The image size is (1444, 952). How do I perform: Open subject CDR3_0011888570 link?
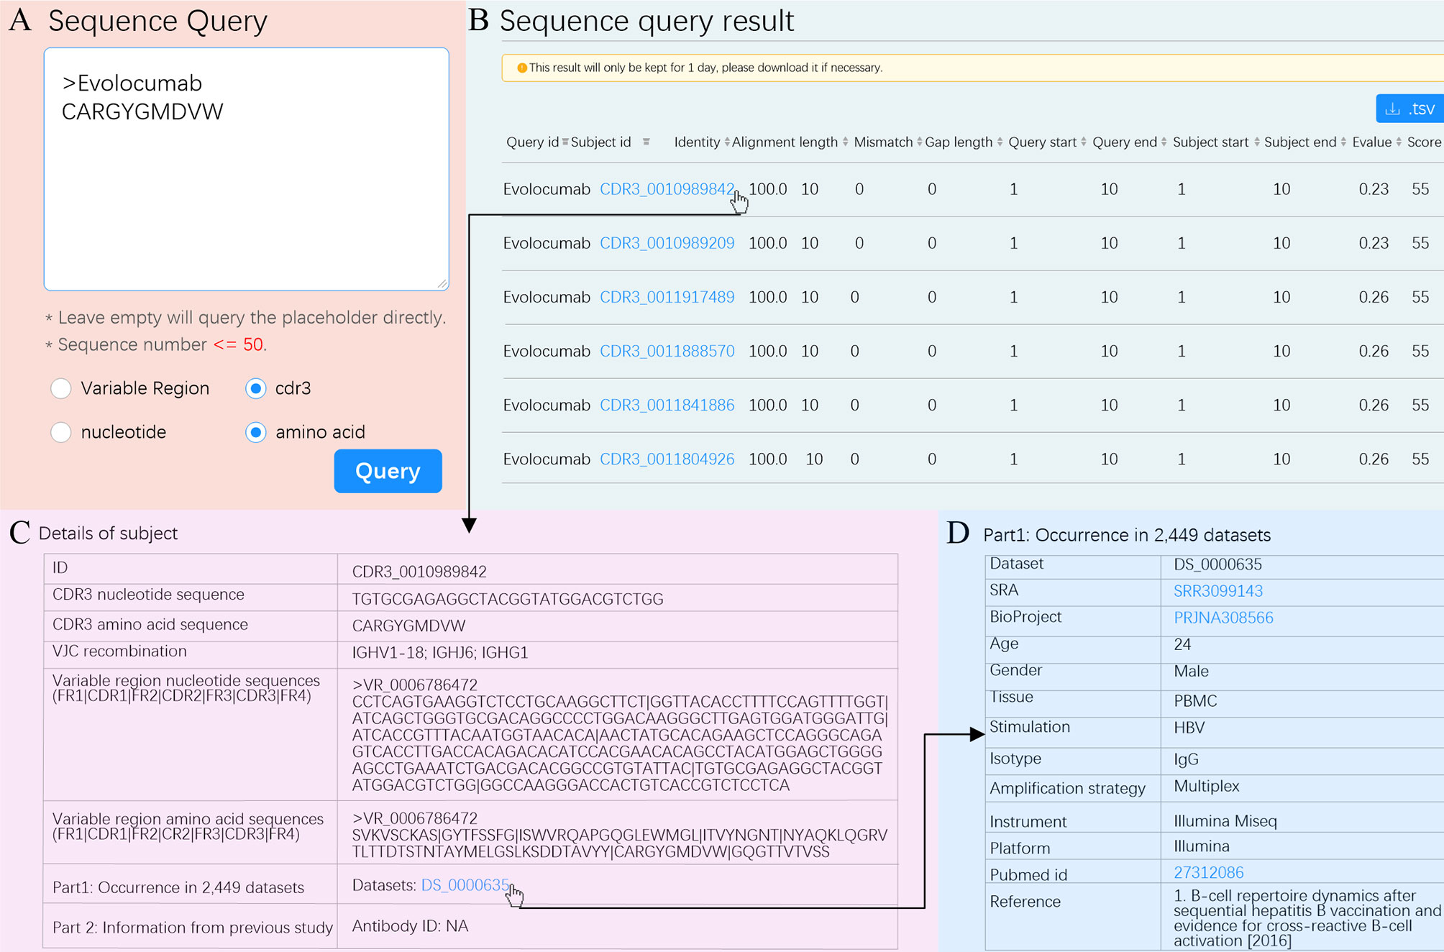[667, 351]
